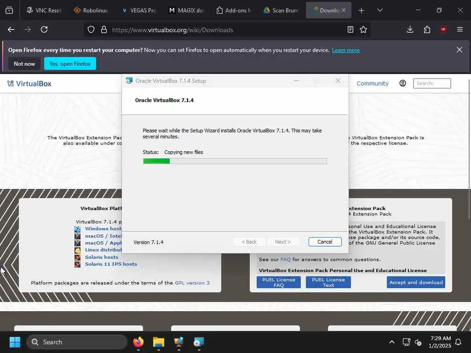Click the VirtualBox installer taskbar icon

click(199, 342)
